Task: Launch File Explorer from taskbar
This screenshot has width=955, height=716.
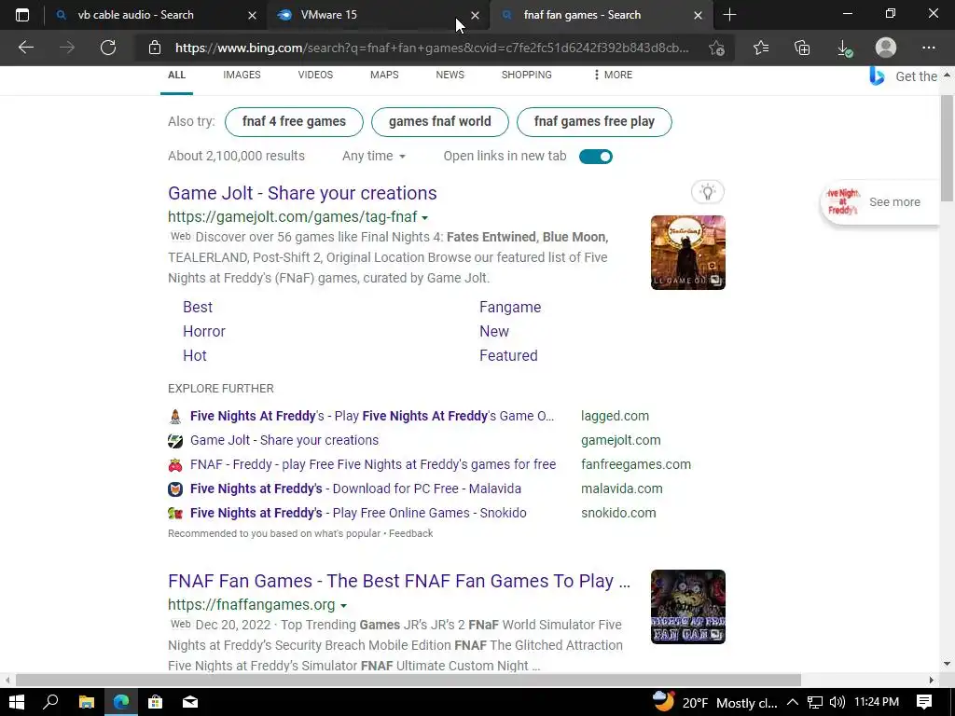Action: [87, 702]
